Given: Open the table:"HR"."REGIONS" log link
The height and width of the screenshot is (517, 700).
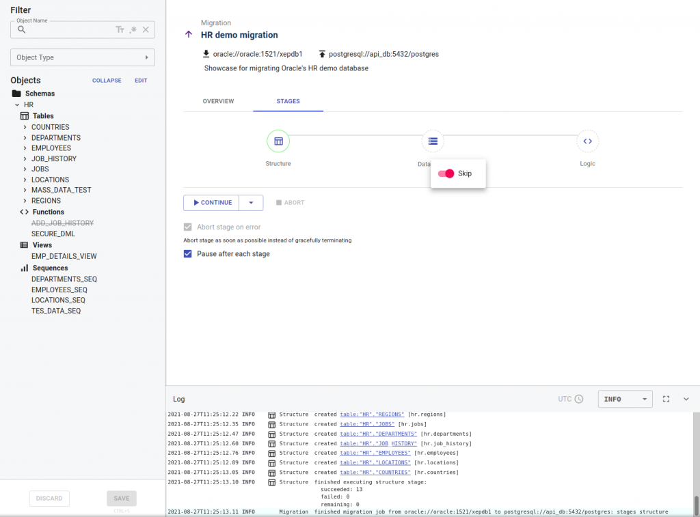Looking at the screenshot, I should [x=372, y=415].
